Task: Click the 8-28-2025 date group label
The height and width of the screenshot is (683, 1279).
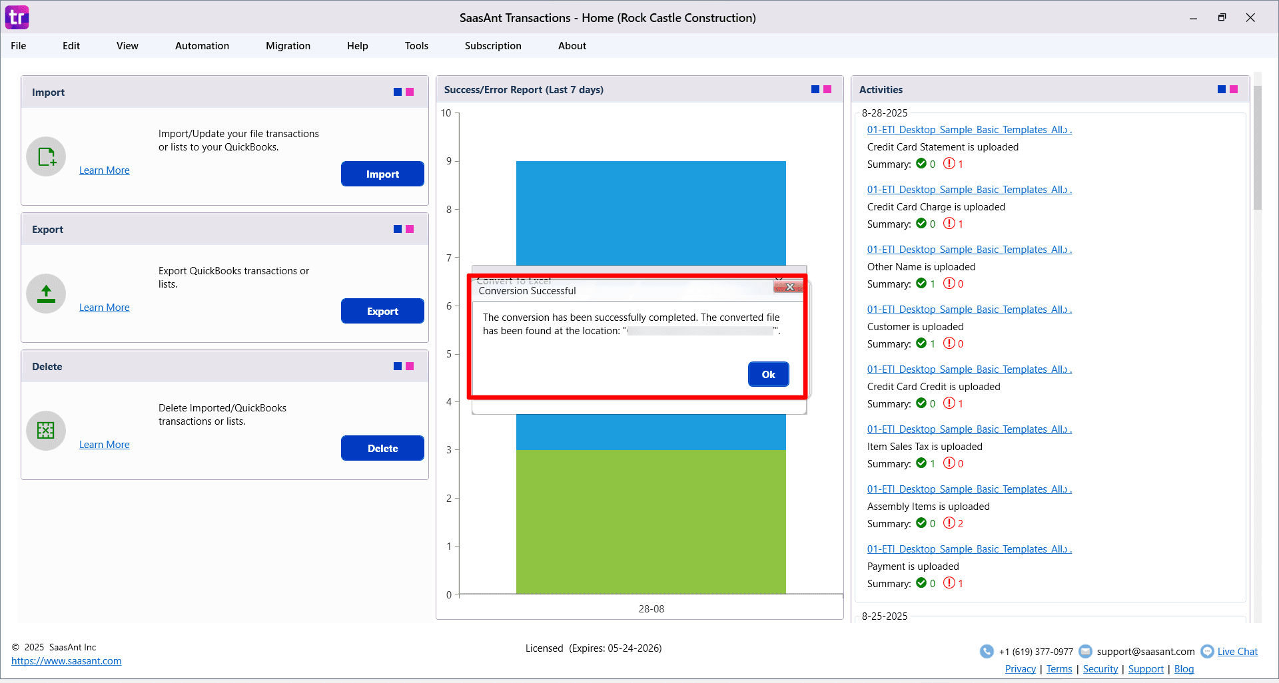Action: click(x=885, y=113)
